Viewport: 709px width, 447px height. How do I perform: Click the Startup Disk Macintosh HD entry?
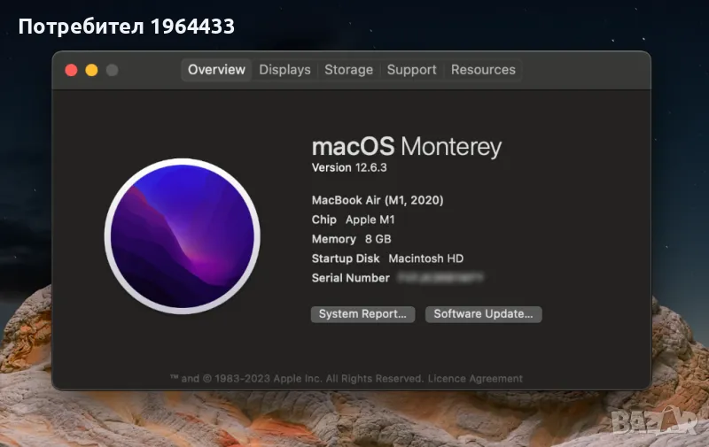387,258
